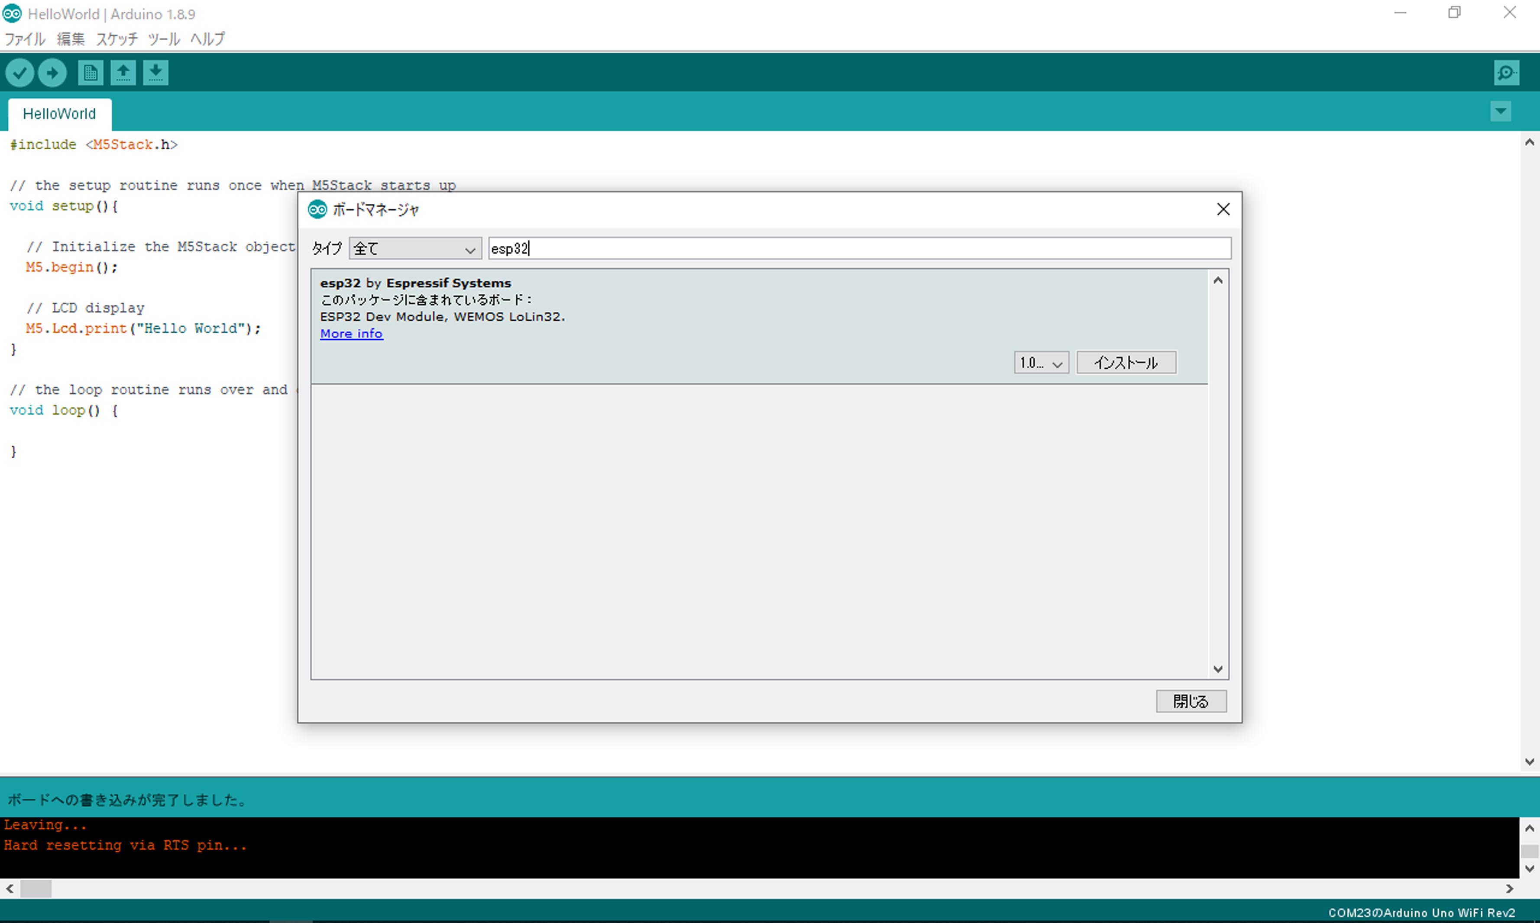Select the HelloWorld sketch tab
The height and width of the screenshot is (923, 1540).
pyautogui.click(x=60, y=114)
